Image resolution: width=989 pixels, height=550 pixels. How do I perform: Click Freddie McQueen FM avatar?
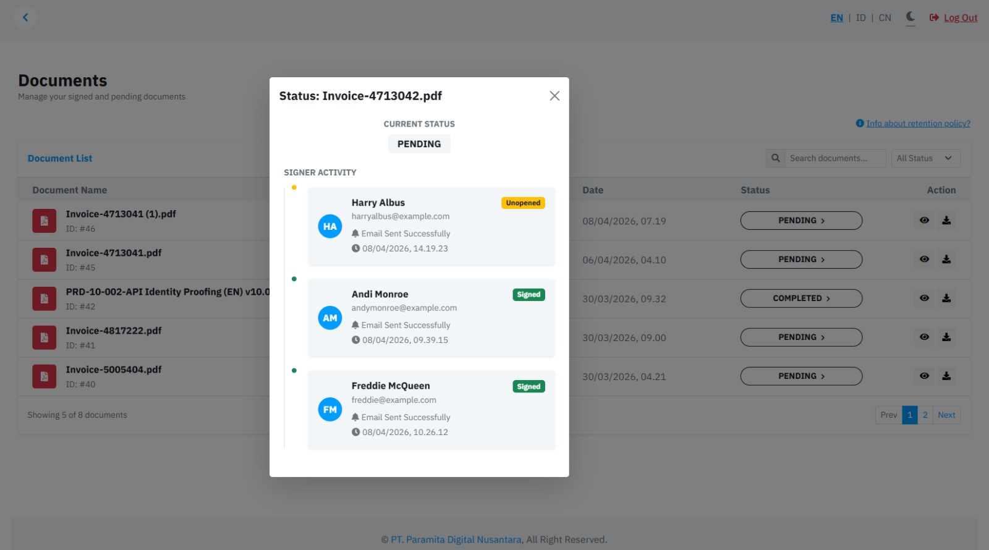coord(330,410)
